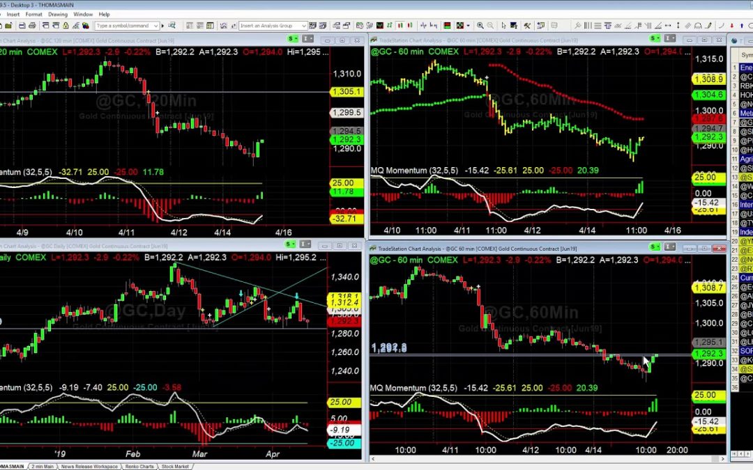The height and width of the screenshot is (470, 753).
Task: Click the 25.00 yellow momentum label on Daily chart
Action: pos(344,402)
